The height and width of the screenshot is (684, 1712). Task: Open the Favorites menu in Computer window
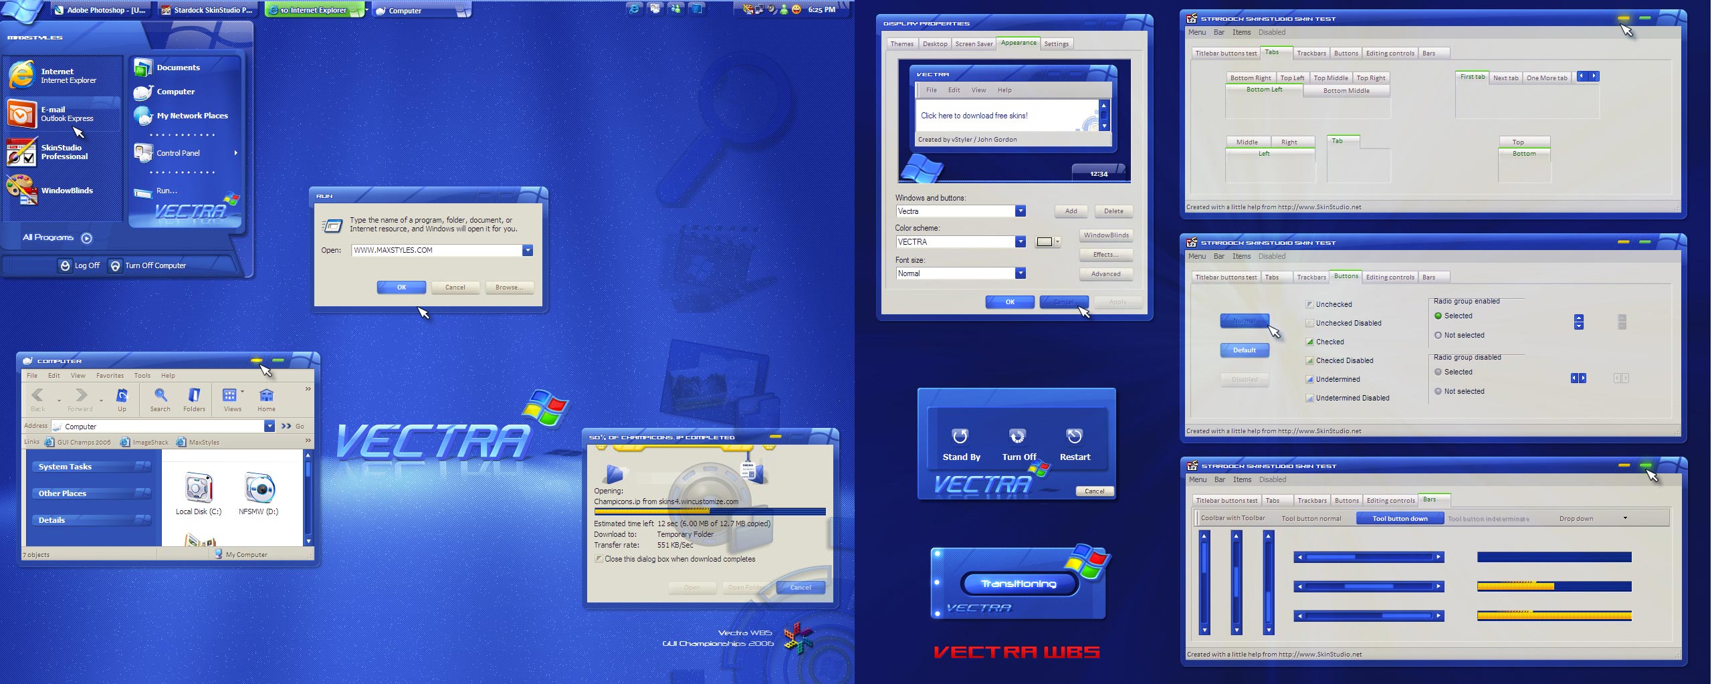tap(110, 376)
